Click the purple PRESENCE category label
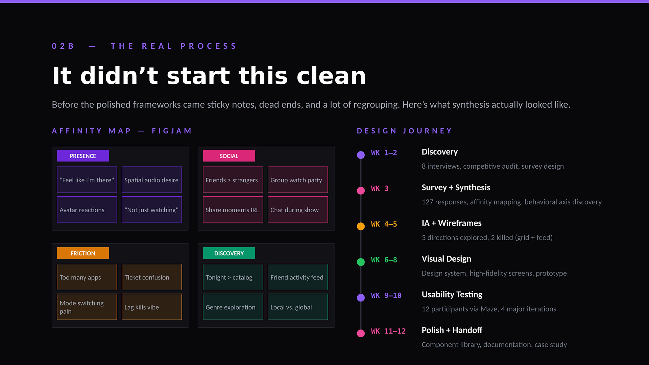The height and width of the screenshot is (365, 649). 83,156
